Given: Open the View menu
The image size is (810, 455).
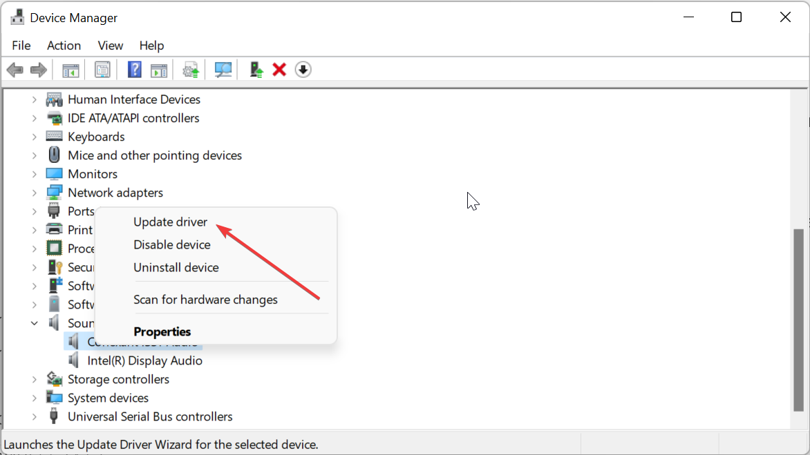Looking at the screenshot, I should tap(111, 46).
